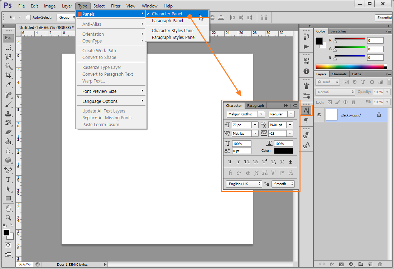Open the English: UK language dropdown

point(244,184)
